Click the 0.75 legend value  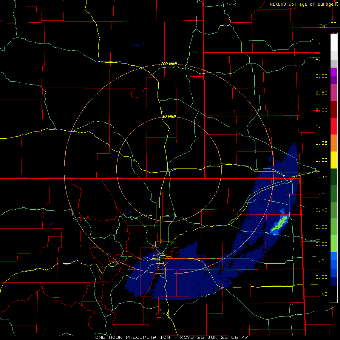click(321, 177)
